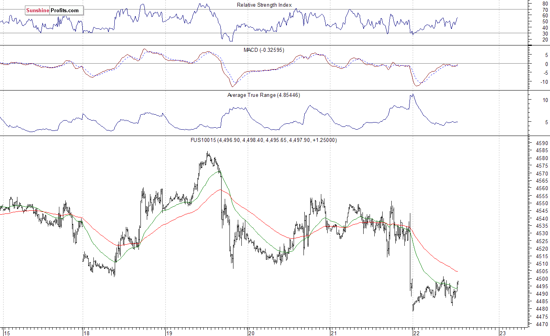This screenshot has height=336, width=550.
Task: Click the 4470 price axis value
Action: 542,325
